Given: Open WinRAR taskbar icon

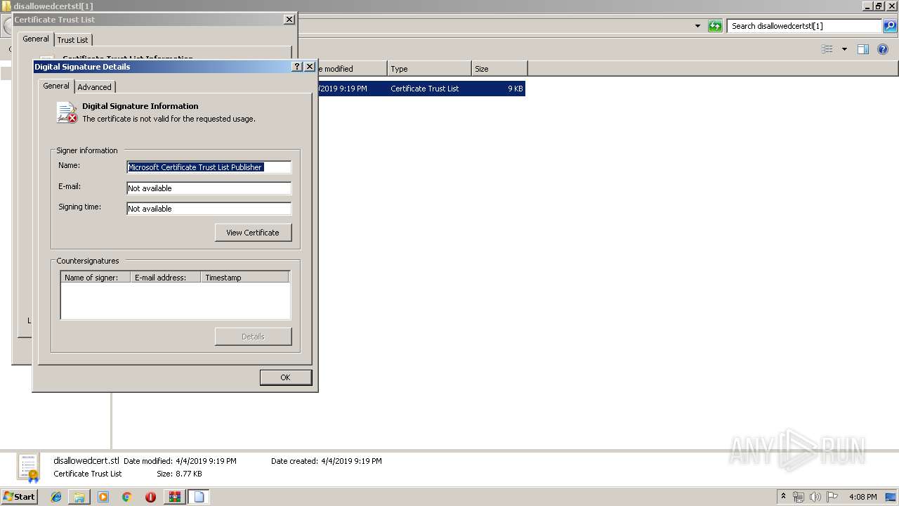Looking at the screenshot, I should pyautogui.click(x=174, y=497).
